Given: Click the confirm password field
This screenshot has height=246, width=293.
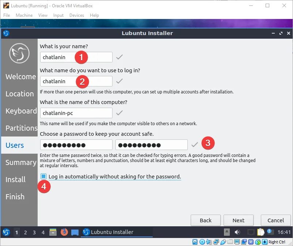Looking at the screenshot, I should pos(152,145).
